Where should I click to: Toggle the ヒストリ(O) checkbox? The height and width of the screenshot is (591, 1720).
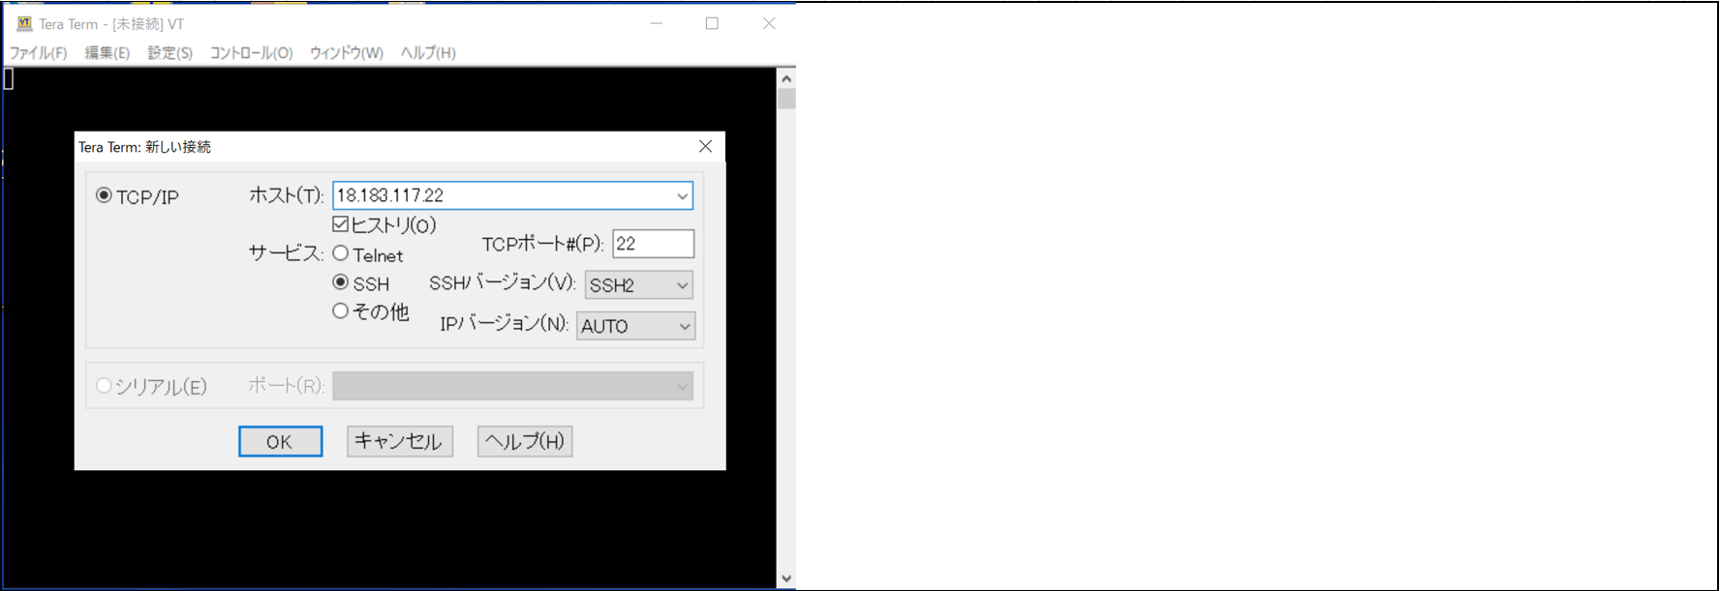[x=340, y=224]
